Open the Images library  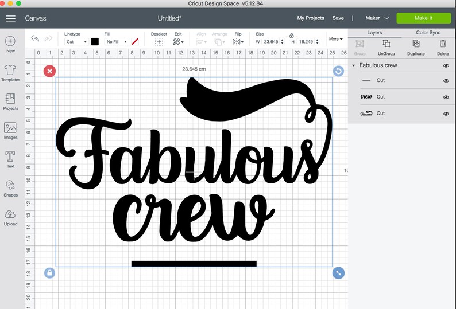(10, 131)
